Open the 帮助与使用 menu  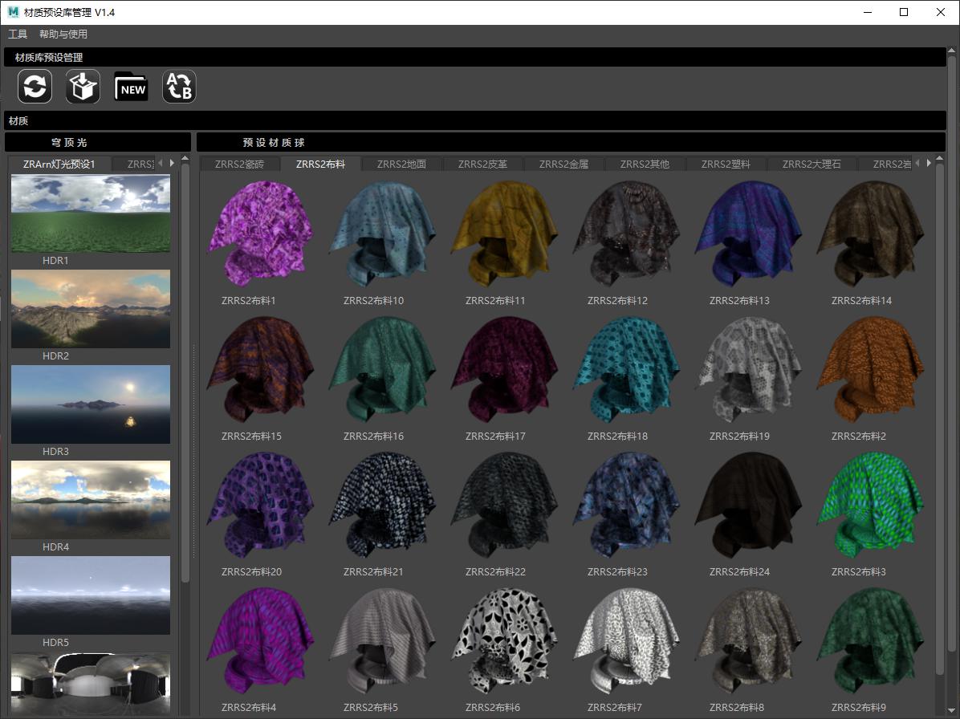(63, 35)
